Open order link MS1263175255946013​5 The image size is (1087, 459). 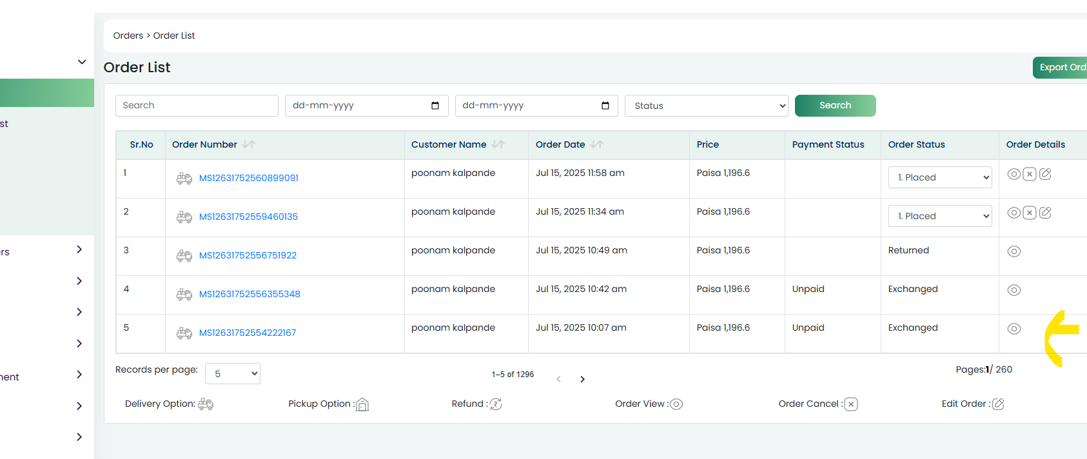point(248,217)
